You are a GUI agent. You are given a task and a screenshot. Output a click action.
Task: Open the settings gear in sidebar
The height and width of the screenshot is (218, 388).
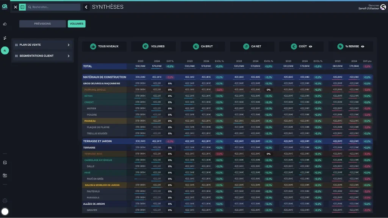pyautogui.click(x=5, y=201)
